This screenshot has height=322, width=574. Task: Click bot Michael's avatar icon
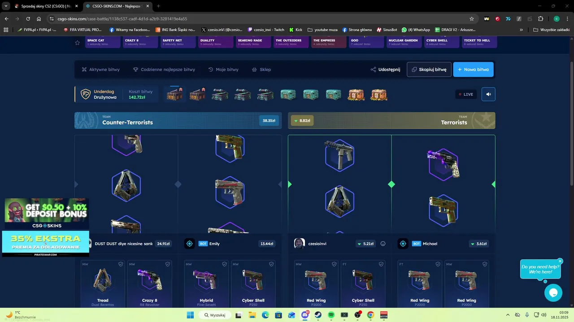tap(403, 244)
